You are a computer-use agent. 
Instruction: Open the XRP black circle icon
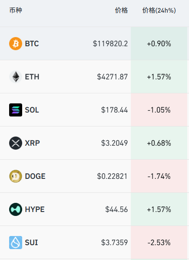[16, 143]
